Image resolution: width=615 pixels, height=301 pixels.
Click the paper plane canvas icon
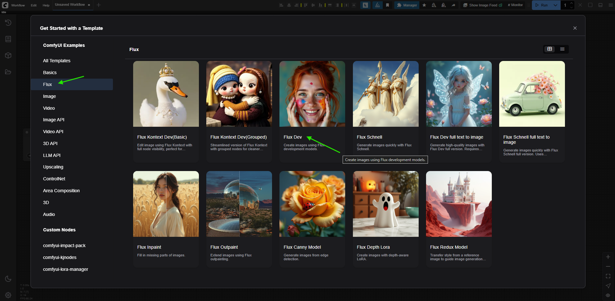[608, 286]
